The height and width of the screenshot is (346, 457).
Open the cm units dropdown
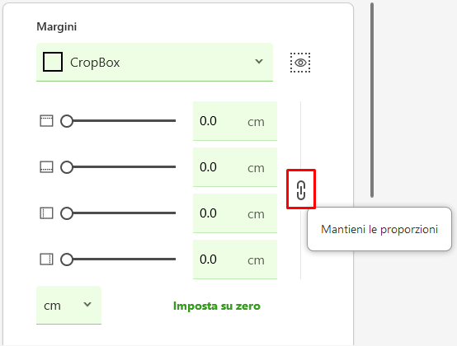tap(68, 305)
